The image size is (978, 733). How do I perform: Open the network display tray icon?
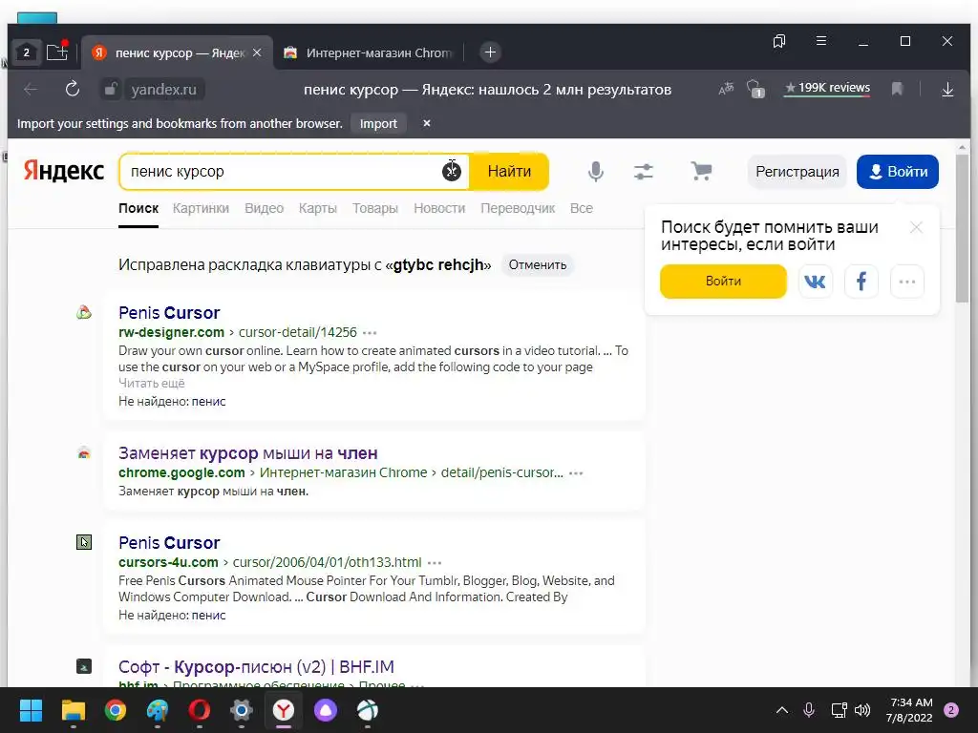(839, 710)
